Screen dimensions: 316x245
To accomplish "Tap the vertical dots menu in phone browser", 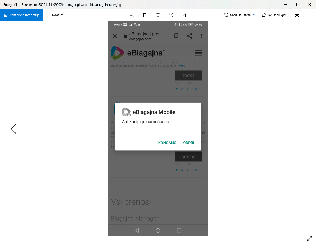I will (201, 36).
